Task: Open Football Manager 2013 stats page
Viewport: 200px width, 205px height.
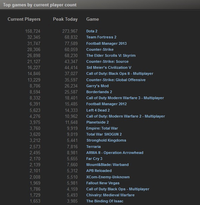Action: (106, 43)
